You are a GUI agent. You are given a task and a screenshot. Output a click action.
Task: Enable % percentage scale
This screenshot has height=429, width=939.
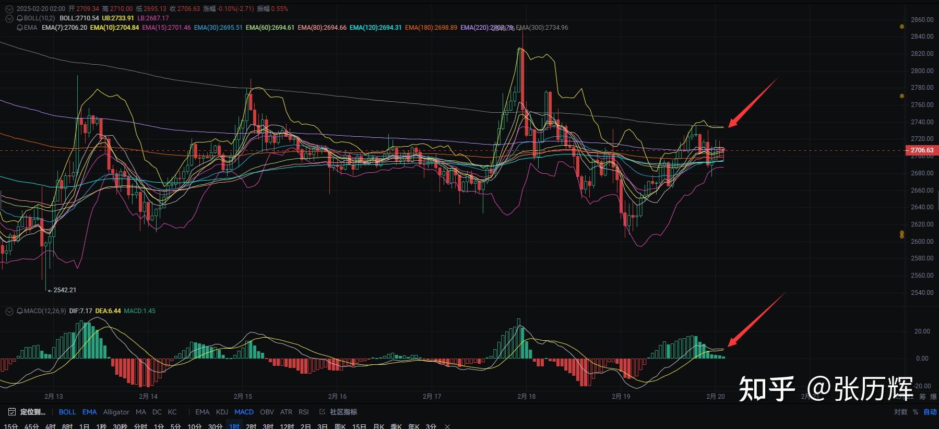(x=916, y=412)
